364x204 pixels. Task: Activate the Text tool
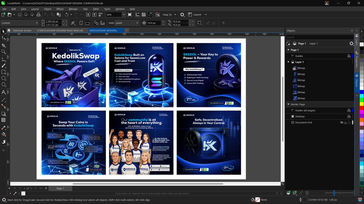pyautogui.click(x=3, y=92)
